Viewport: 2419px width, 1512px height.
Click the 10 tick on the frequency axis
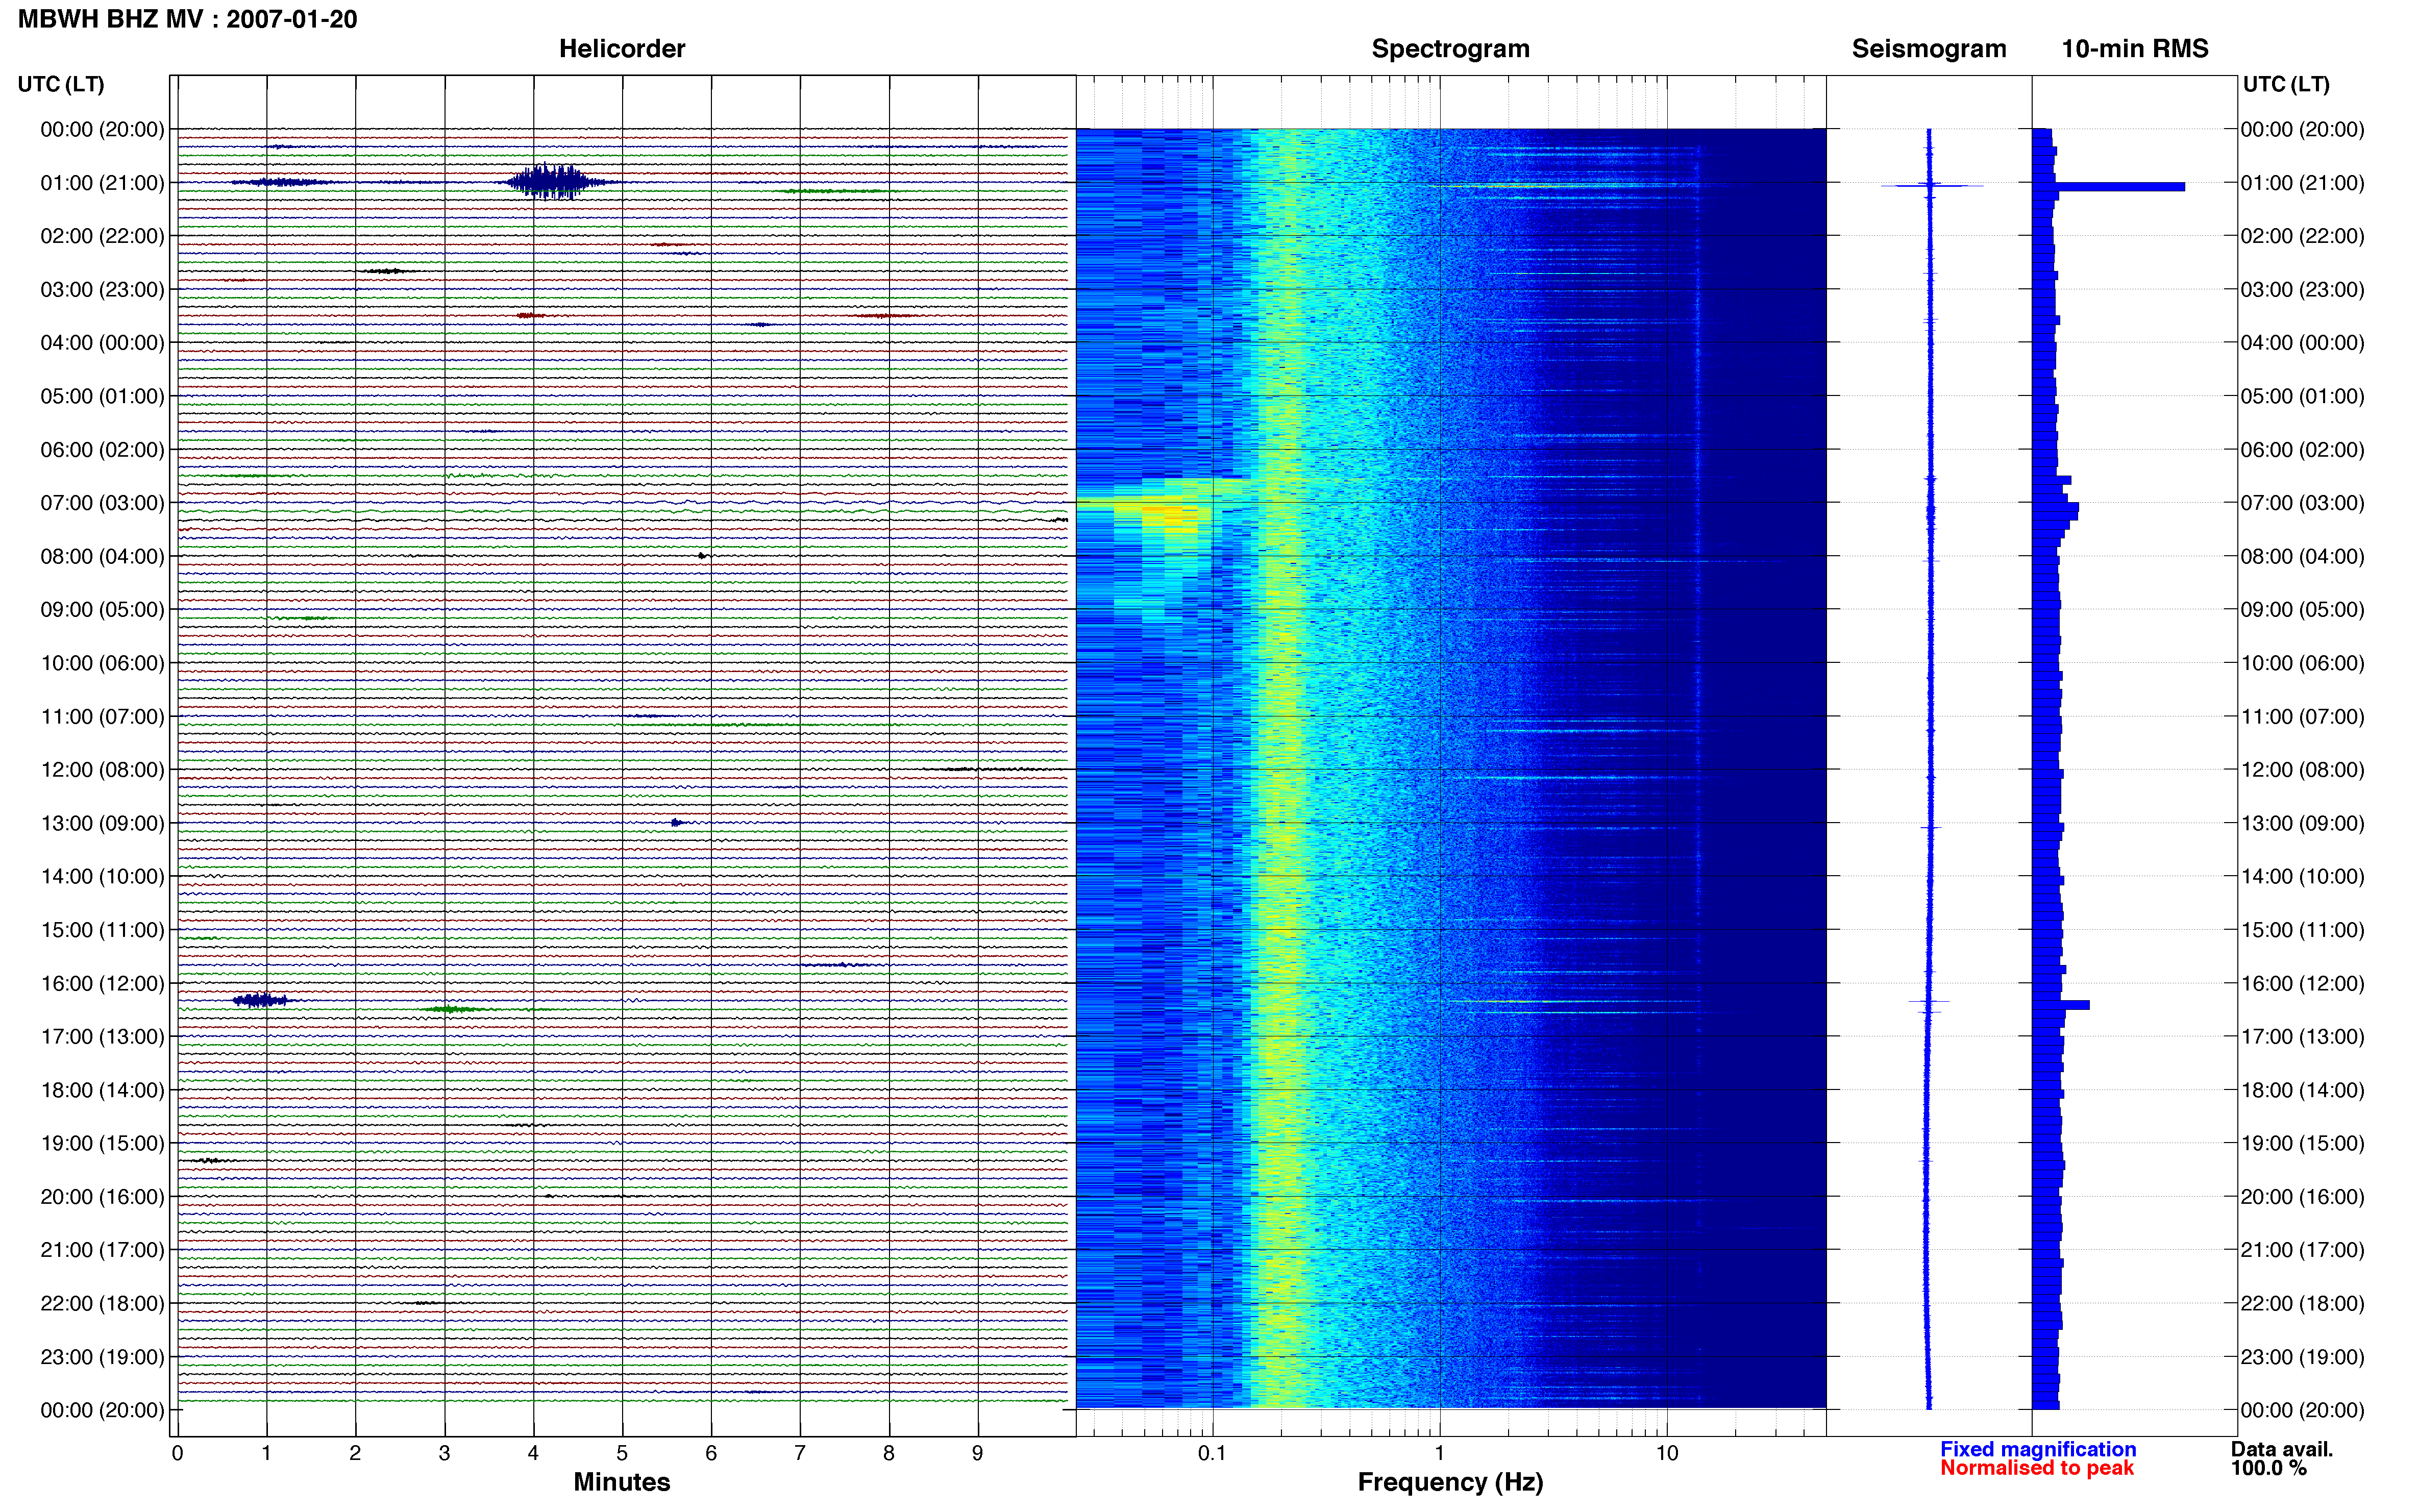point(1667,1453)
